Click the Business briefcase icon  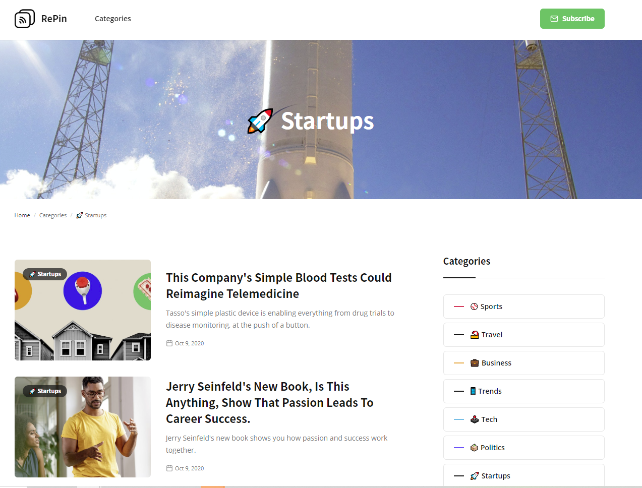(475, 363)
